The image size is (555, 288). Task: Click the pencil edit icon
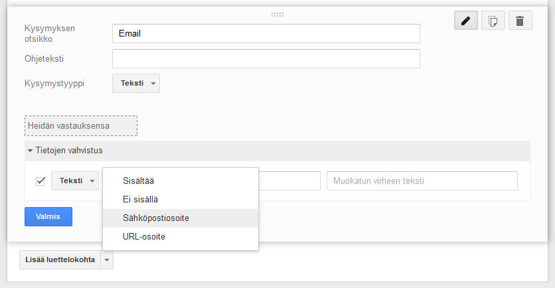coord(466,21)
